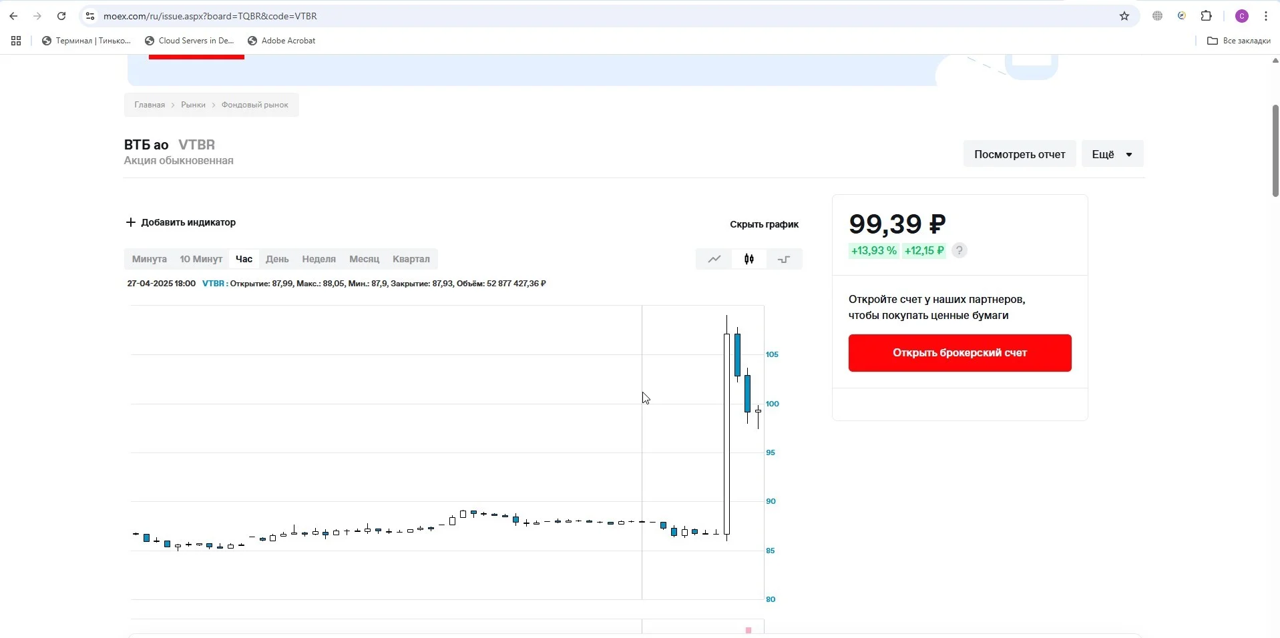Hide the chart via Скрыть график
The image size is (1280, 638).
tap(764, 224)
